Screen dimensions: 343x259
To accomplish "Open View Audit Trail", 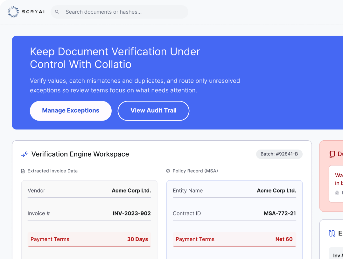I will [x=153, y=111].
